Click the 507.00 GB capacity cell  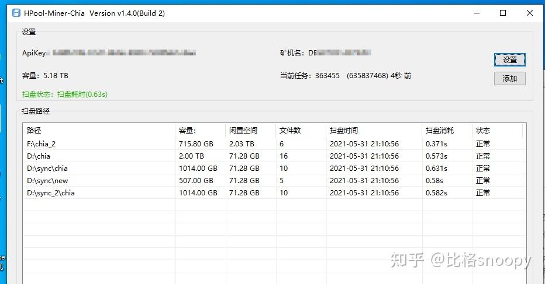pyautogui.click(x=196, y=181)
